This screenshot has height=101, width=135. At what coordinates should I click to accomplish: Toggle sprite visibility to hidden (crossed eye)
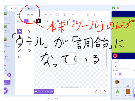pos(120,74)
